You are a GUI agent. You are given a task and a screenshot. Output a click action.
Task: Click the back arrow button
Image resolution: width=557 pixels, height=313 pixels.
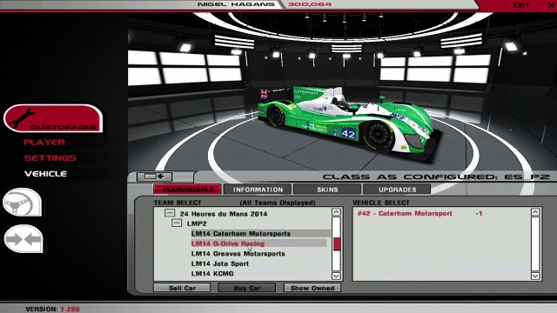[155, 176]
